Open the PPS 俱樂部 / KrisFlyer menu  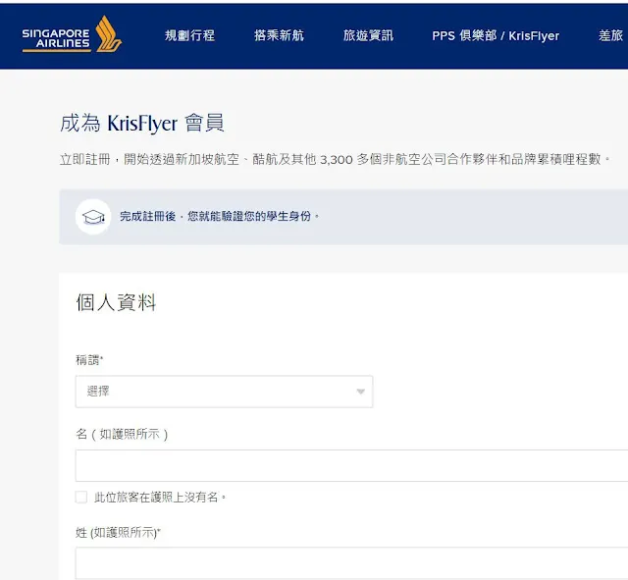pos(496,35)
